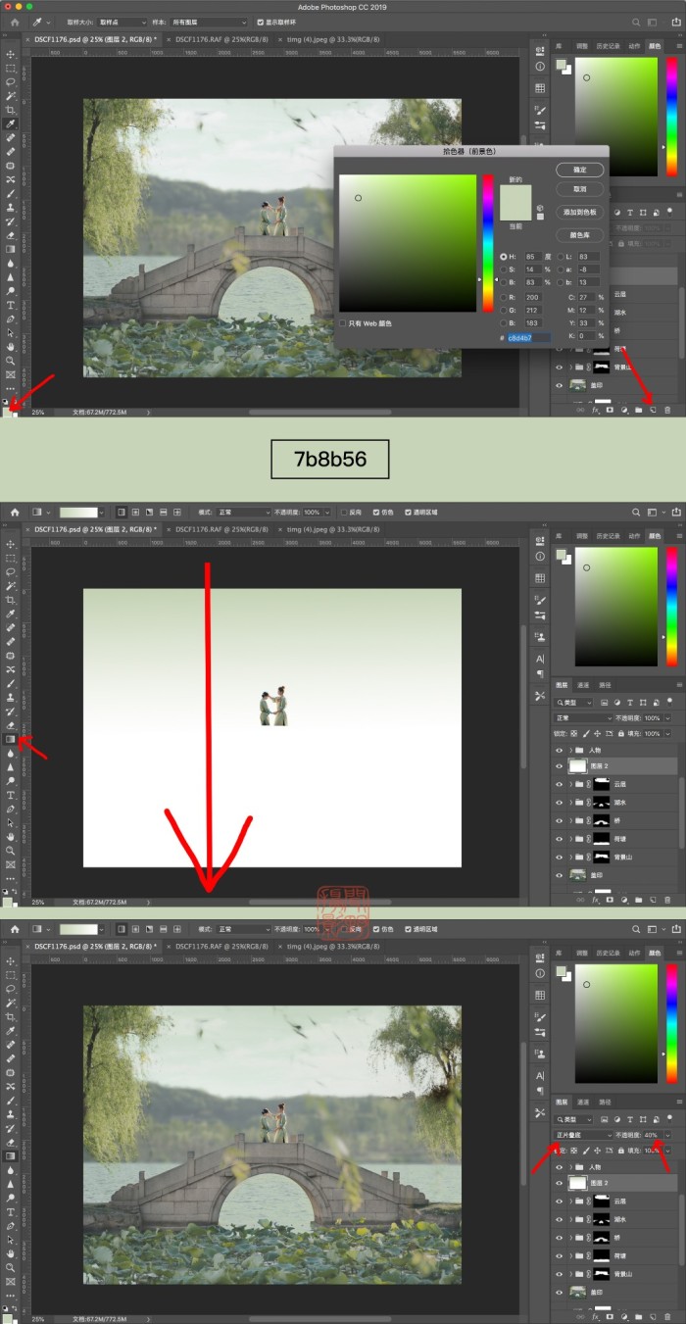Toggle the 显示取样环 checkbox in options bar

pos(260,22)
